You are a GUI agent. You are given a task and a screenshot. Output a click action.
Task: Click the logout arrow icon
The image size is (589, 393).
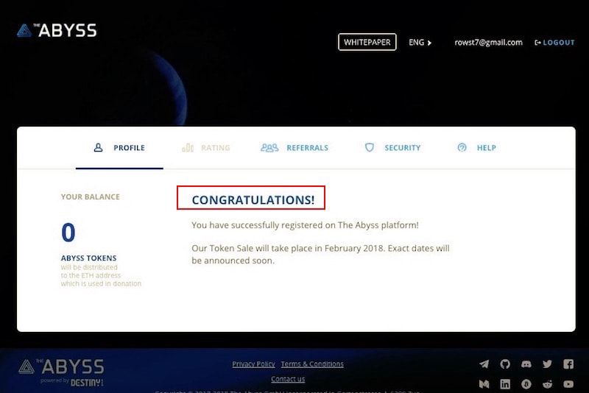(x=537, y=43)
